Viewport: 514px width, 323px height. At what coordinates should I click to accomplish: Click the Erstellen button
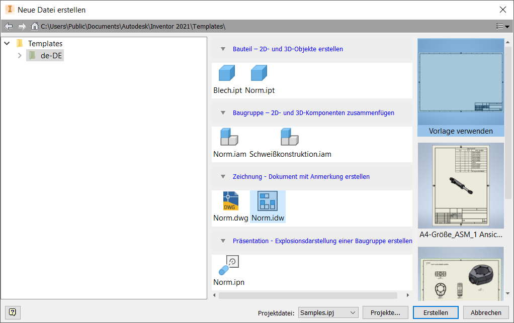(x=436, y=312)
